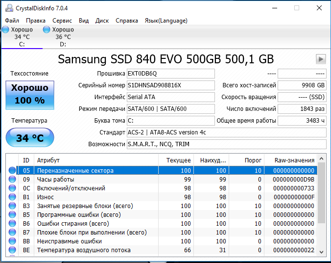
Task: Click status orb of row B6
Action: coord(12,223)
